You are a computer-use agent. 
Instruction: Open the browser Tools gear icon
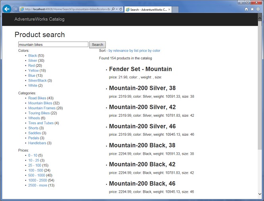point(258,9)
